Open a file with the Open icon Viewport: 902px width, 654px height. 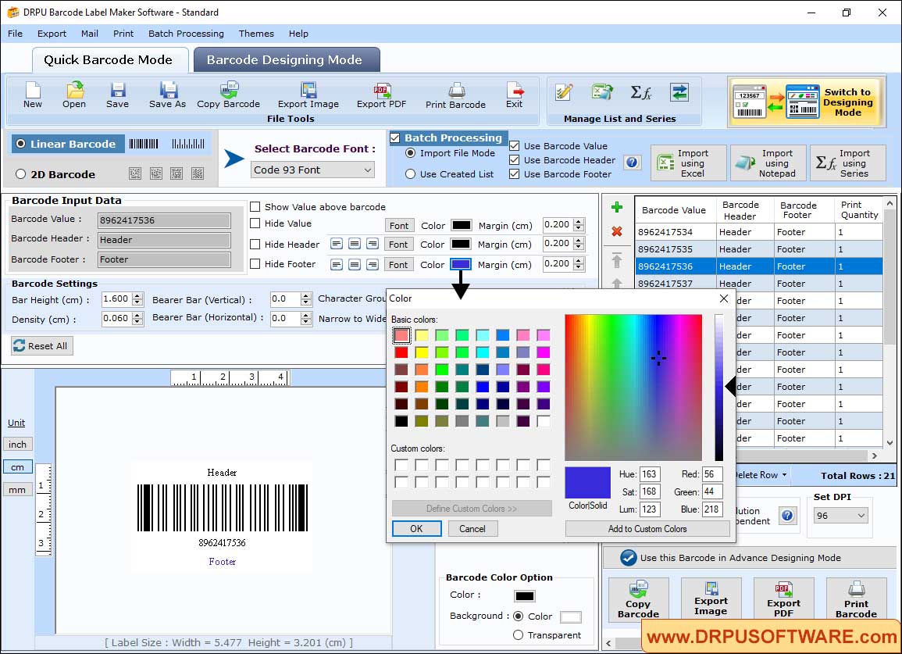[74, 95]
